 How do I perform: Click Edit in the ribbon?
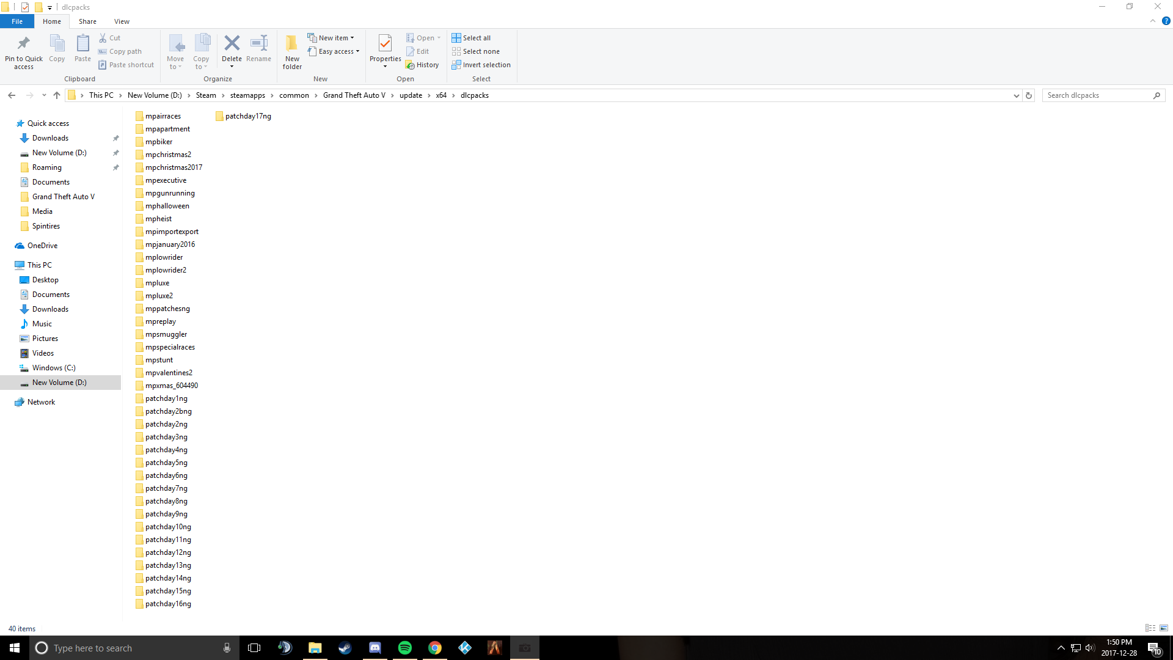click(418, 51)
